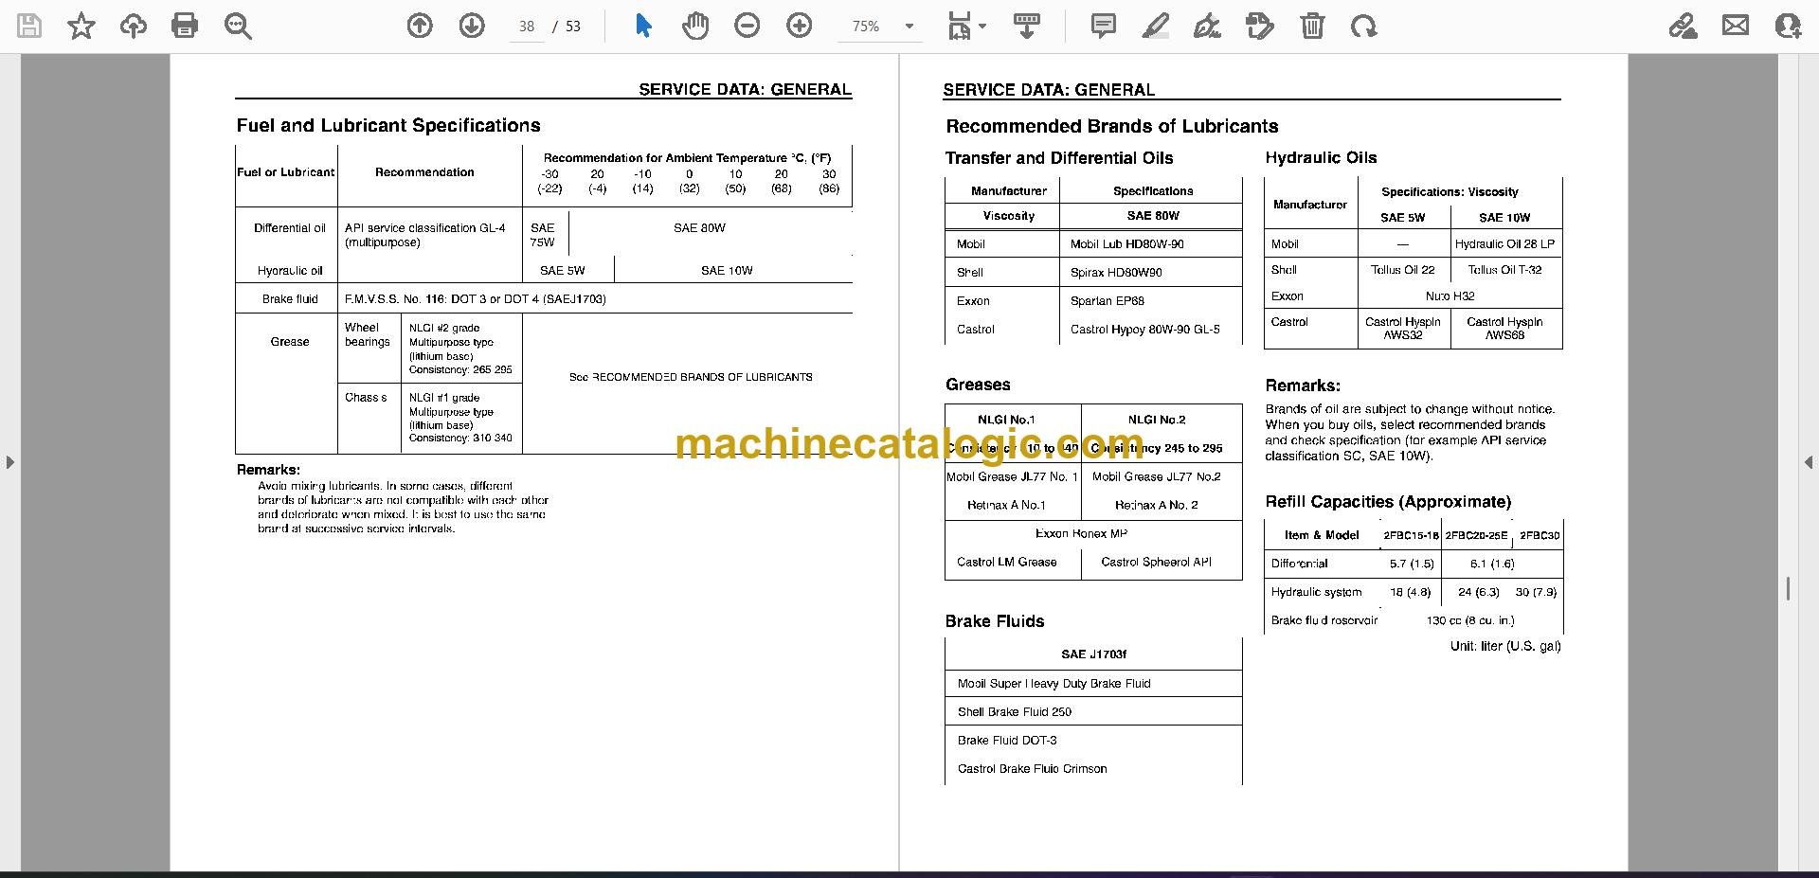The width and height of the screenshot is (1819, 878).
Task: Expand the left navigation pane
Action: (x=9, y=462)
